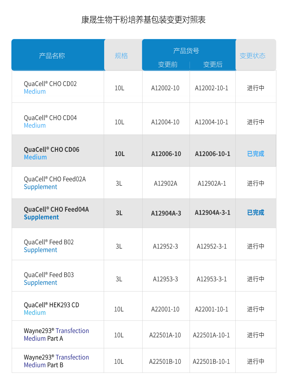Image resolution: width=287 pixels, height=383 pixels.
Task: Open QuaCell Feed B02 Supplement link
Action: coord(49,246)
